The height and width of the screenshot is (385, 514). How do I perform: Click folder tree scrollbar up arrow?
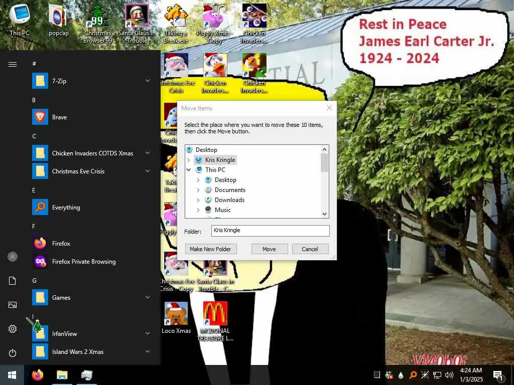(x=325, y=149)
